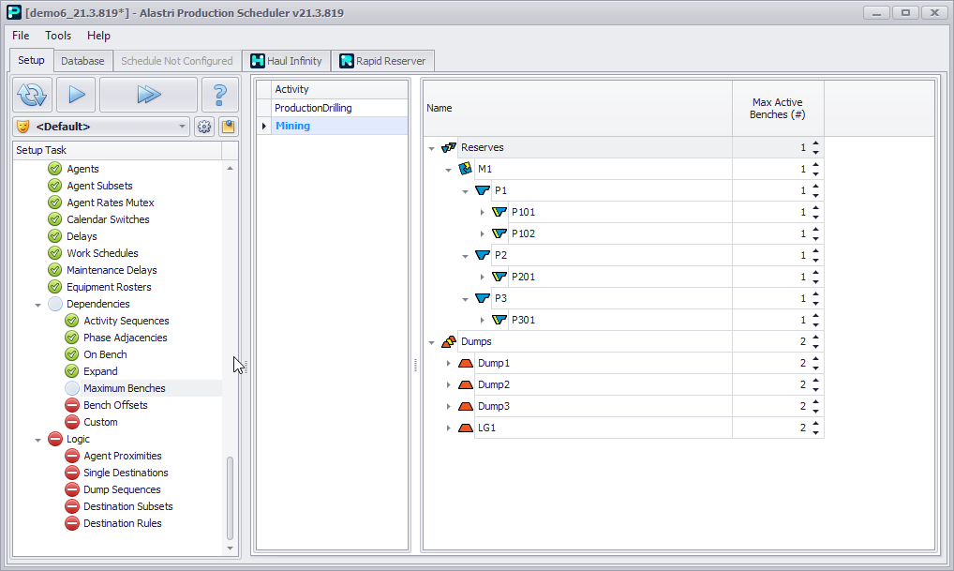The image size is (954, 571).
Task: Collapse the M1 tree node
Action: click(448, 170)
